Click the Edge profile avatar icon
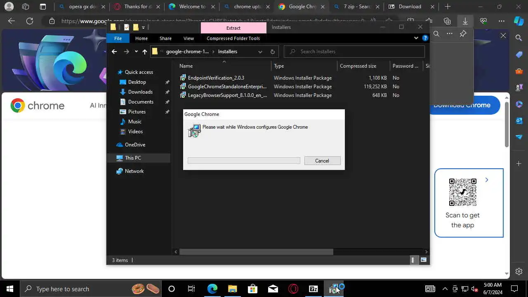528x297 pixels. point(9,7)
